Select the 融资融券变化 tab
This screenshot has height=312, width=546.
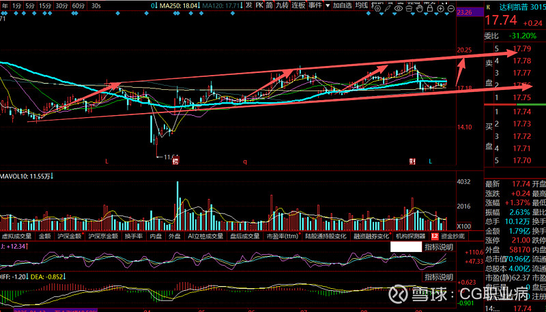coord(371,236)
